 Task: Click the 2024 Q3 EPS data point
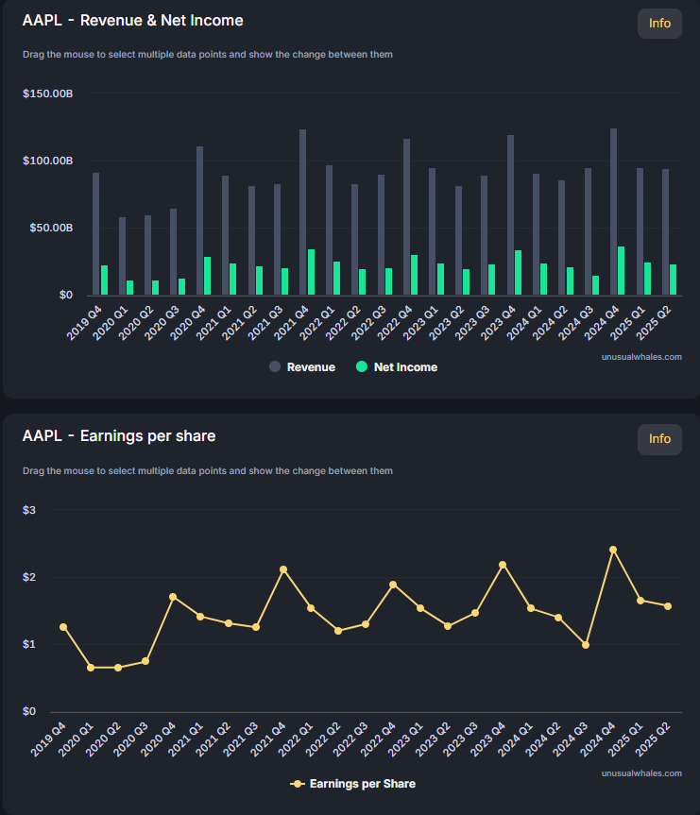pyautogui.click(x=586, y=645)
